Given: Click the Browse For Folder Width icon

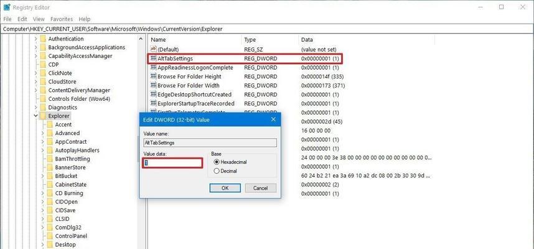Looking at the screenshot, I should [153, 85].
